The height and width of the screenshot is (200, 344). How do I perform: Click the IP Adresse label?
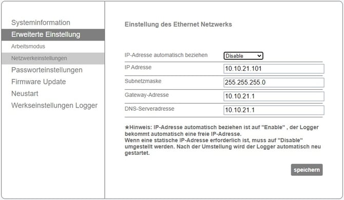pos(138,67)
